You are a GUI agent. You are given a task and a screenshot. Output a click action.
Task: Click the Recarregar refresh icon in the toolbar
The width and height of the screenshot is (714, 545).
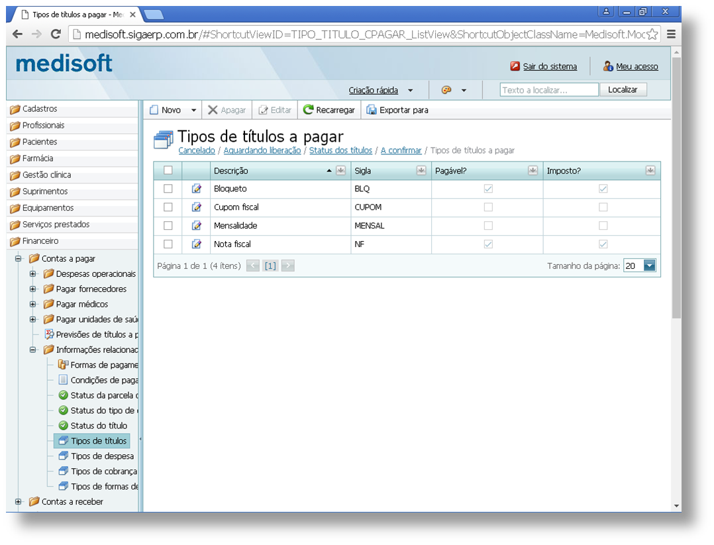pyautogui.click(x=308, y=110)
